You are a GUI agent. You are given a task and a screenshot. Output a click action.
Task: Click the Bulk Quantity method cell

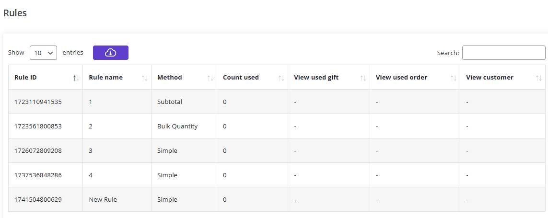coord(177,126)
